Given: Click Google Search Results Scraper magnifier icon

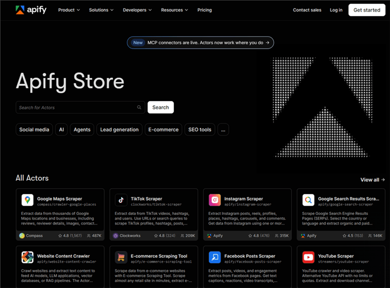Looking at the screenshot, I should coord(309,200).
